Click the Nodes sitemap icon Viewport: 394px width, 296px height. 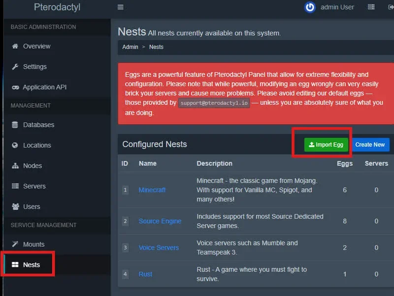[x=15, y=165]
